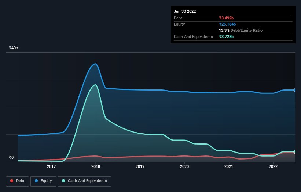301x192 pixels.
Task: Select the 2019 axis label
Action: click(140, 166)
